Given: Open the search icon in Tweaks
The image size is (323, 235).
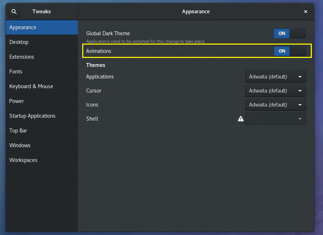Looking at the screenshot, I should pos(14,11).
